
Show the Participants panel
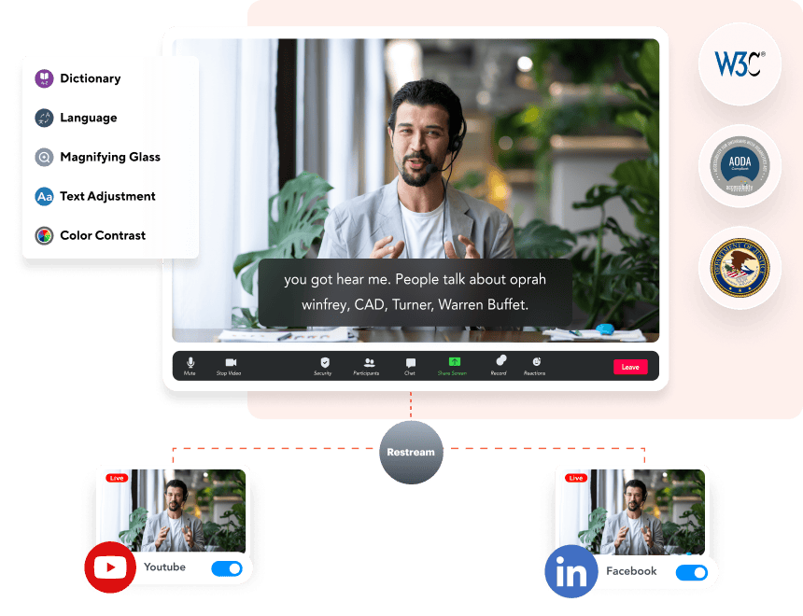[x=368, y=366]
